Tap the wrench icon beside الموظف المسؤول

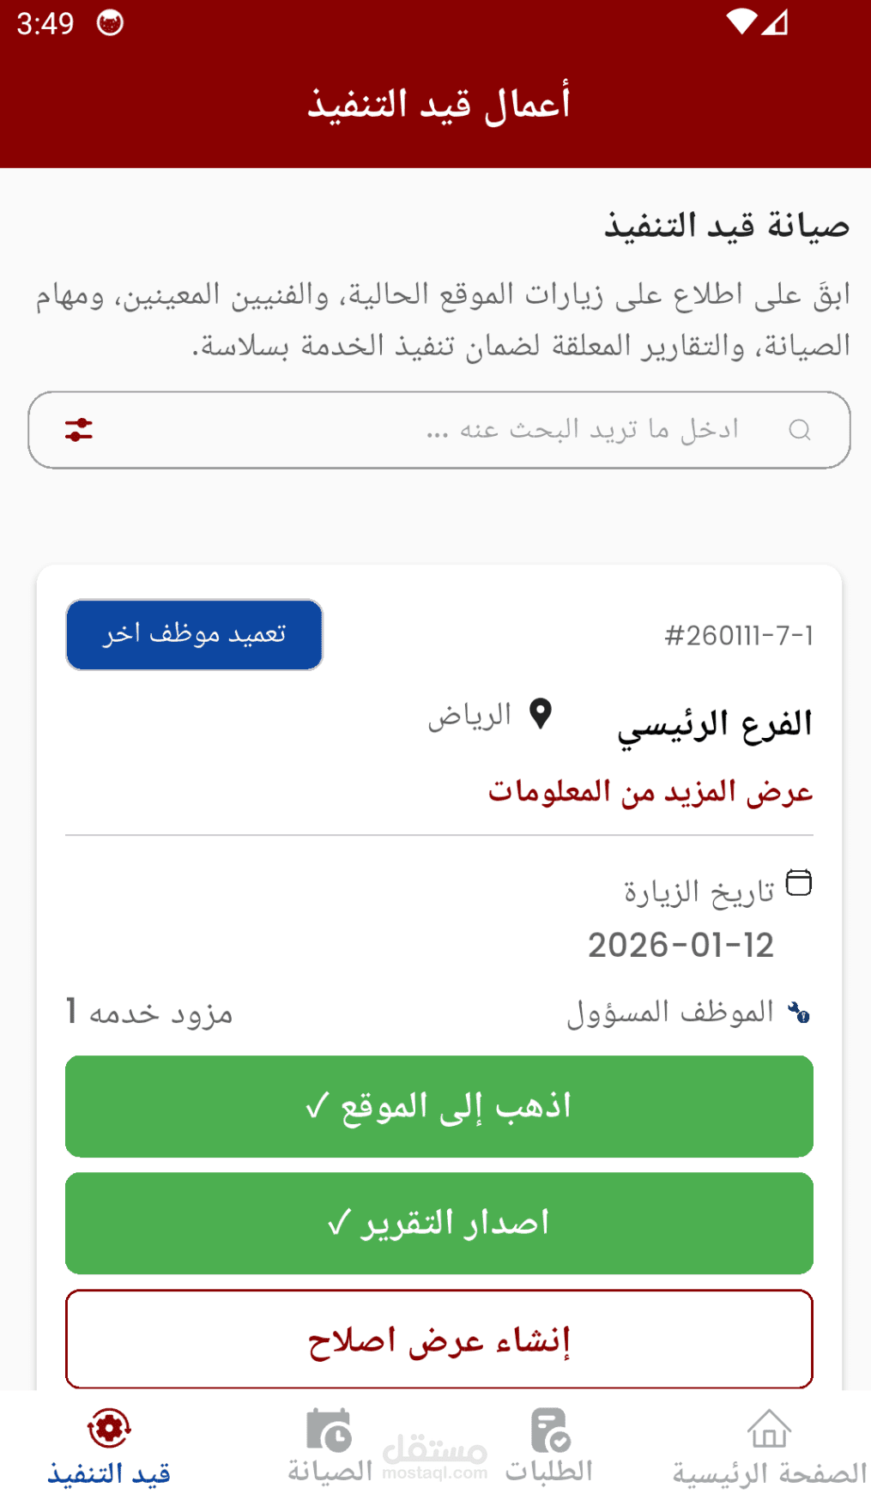point(799,1013)
